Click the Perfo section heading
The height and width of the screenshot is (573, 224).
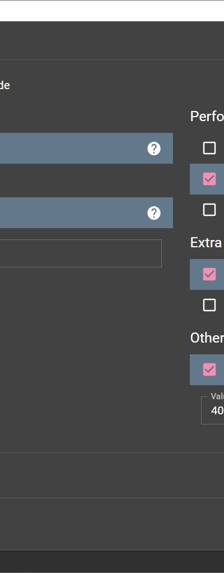click(207, 117)
